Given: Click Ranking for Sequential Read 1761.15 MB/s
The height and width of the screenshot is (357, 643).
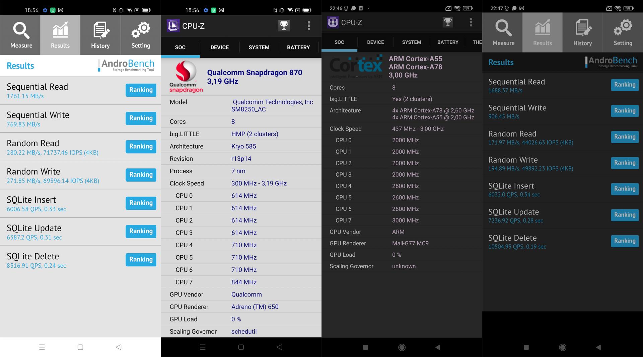Looking at the screenshot, I should click(x=141, y=90).
